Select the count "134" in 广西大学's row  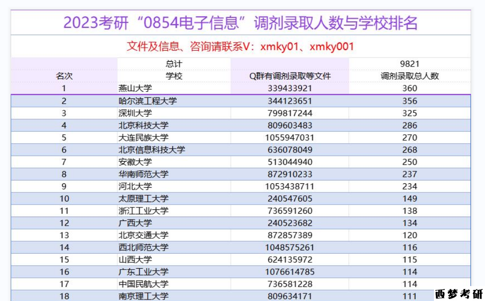point(409,223)
